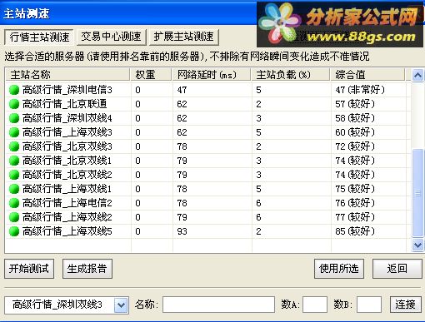Click the 72 (较好) composite value
This screenshot has width=425, height=322.
click(x=355, y=146)
